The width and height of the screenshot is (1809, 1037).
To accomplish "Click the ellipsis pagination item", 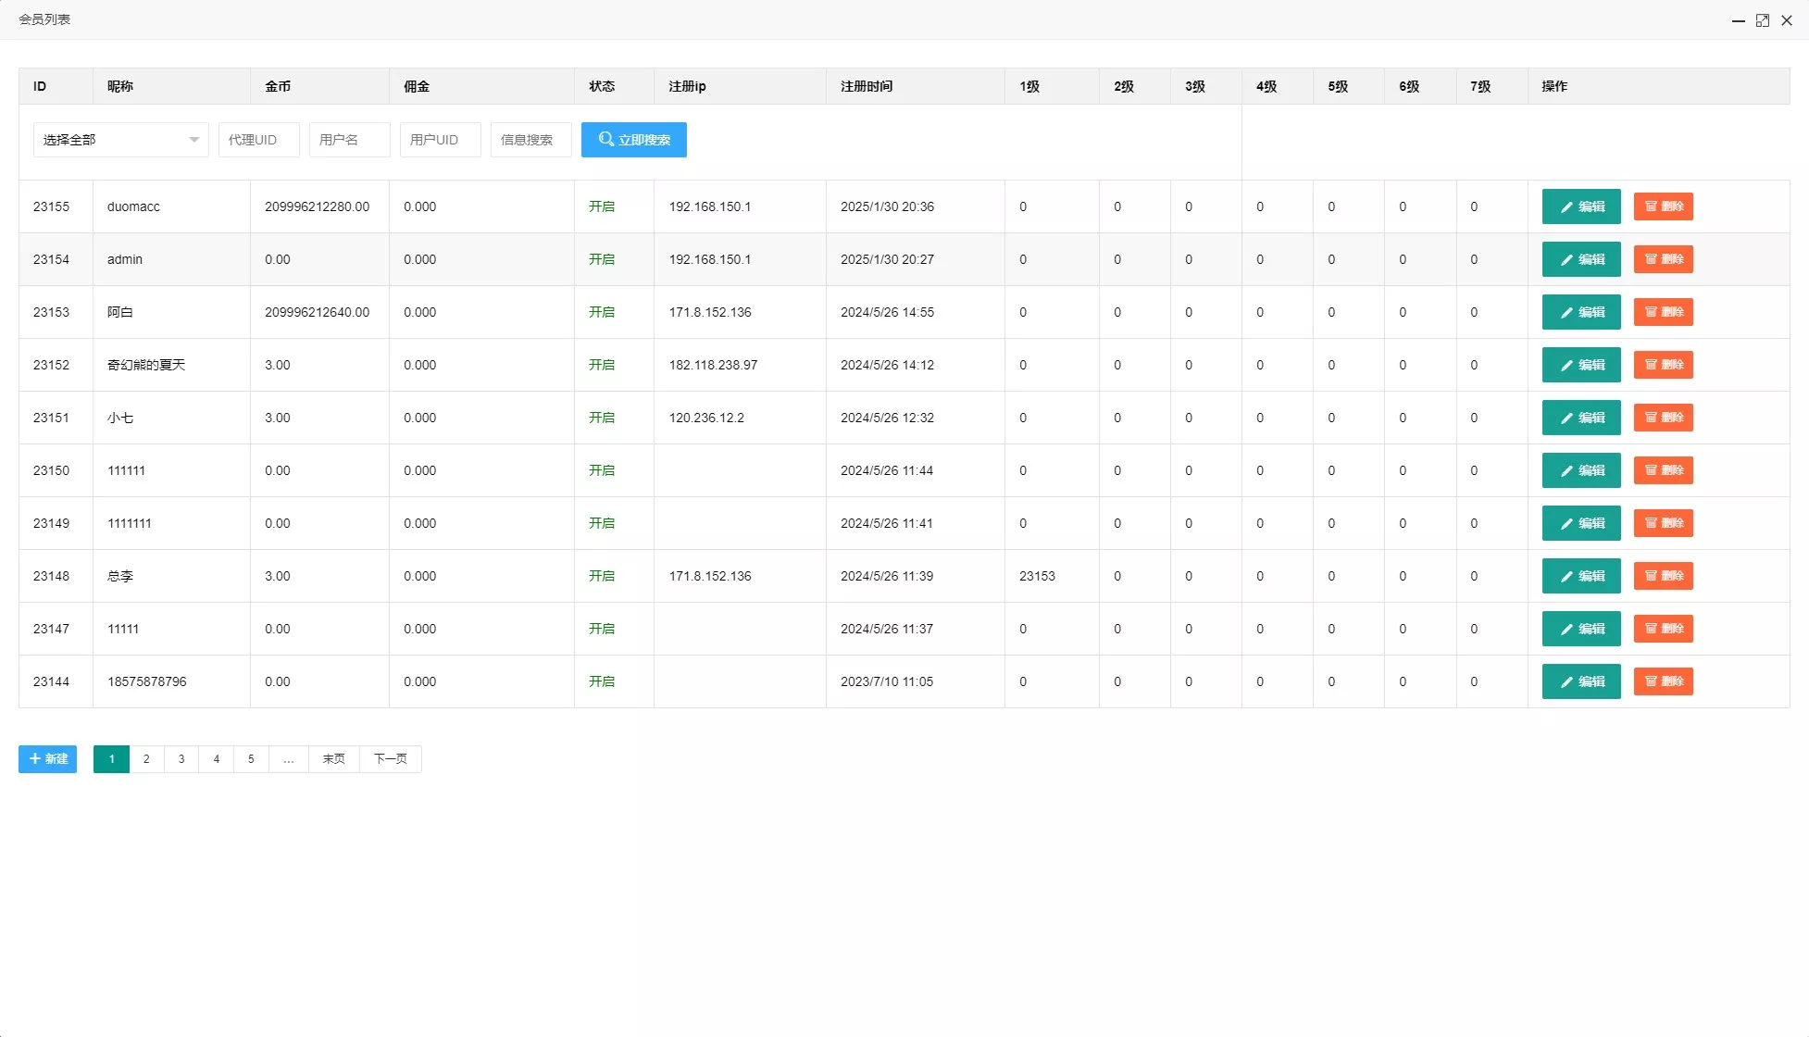I will (289, 759).
